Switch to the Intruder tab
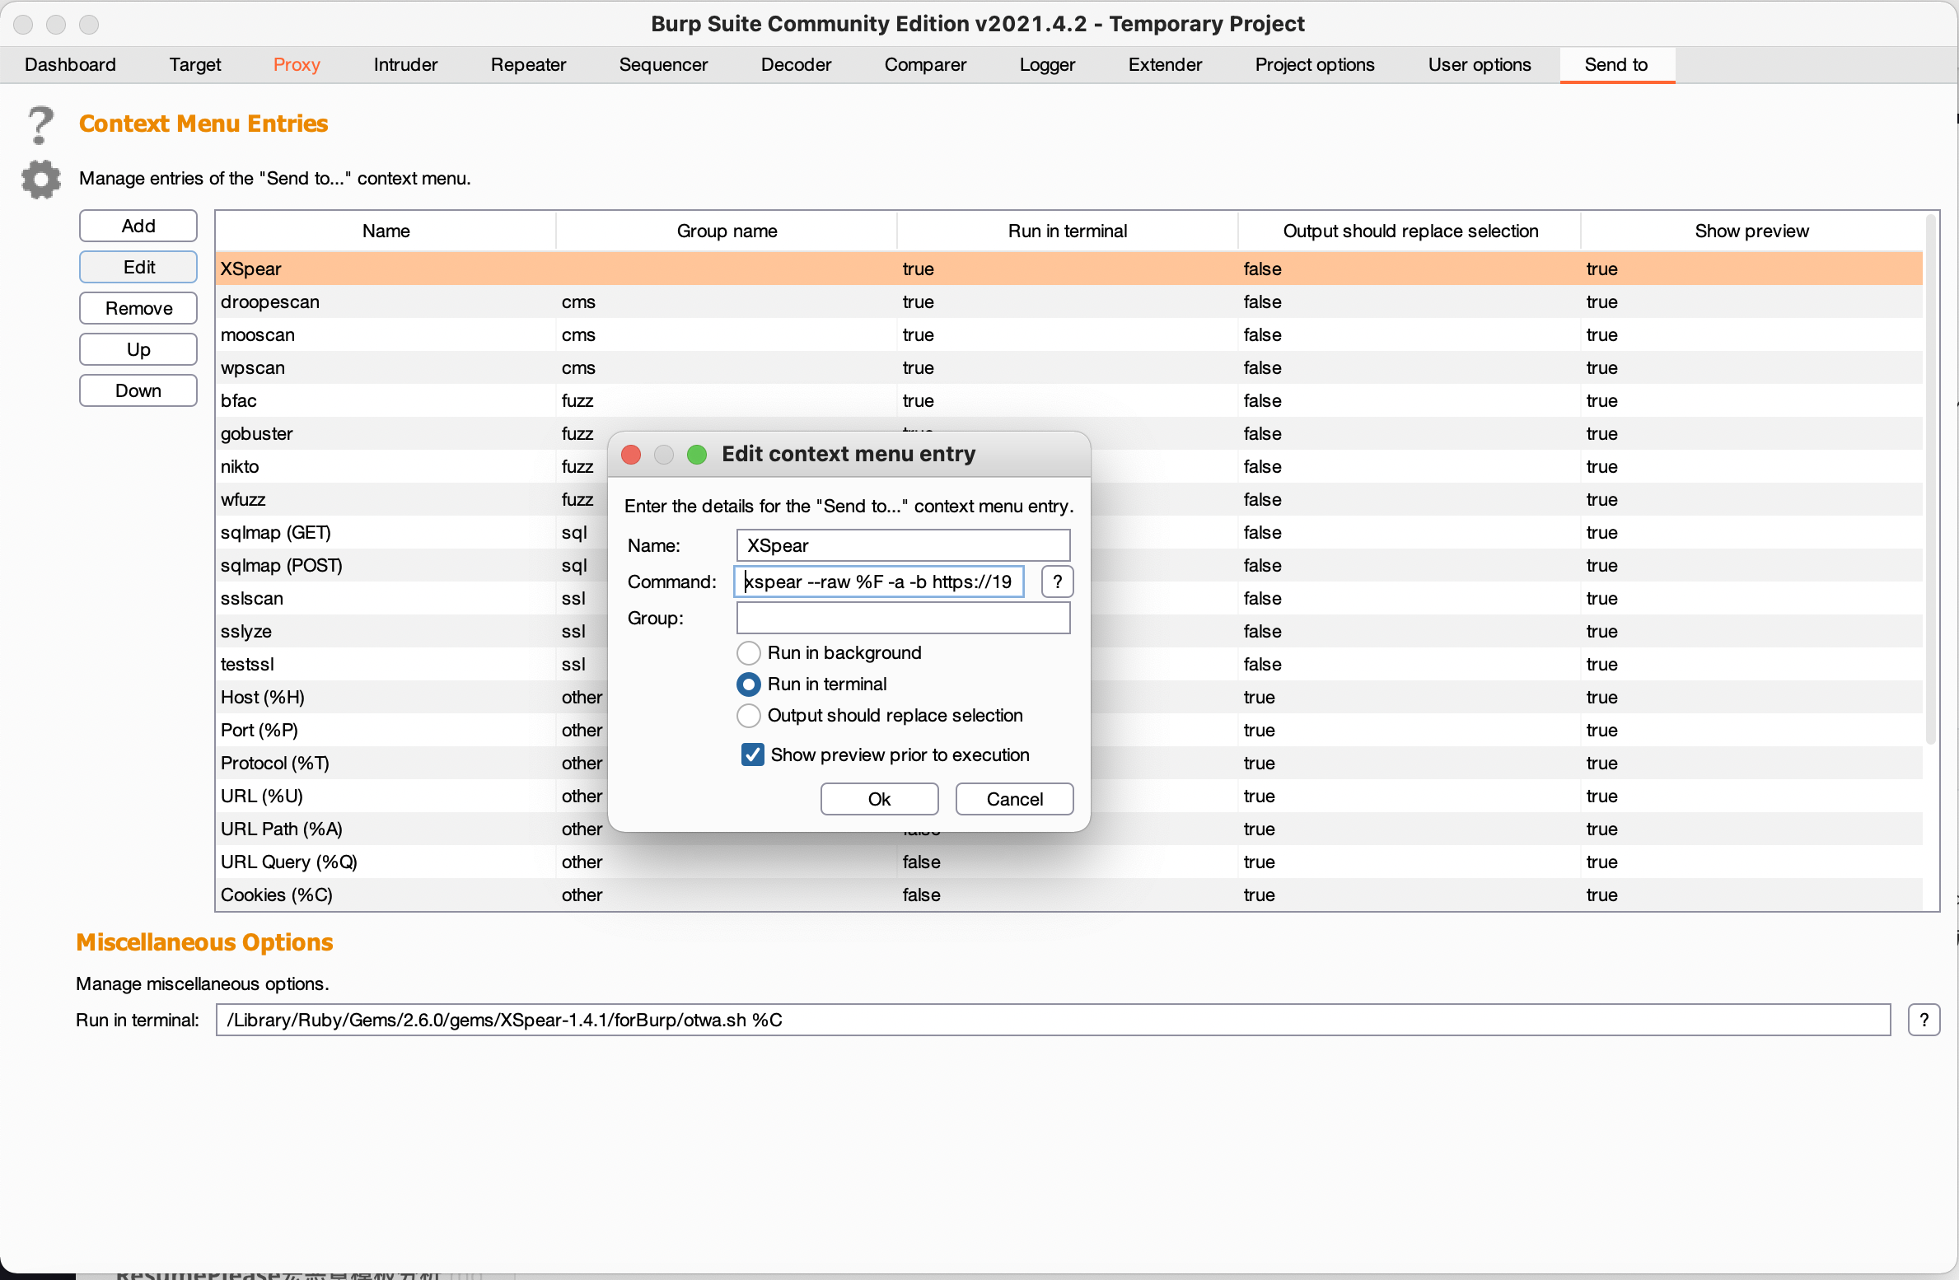 click(404, 64)
